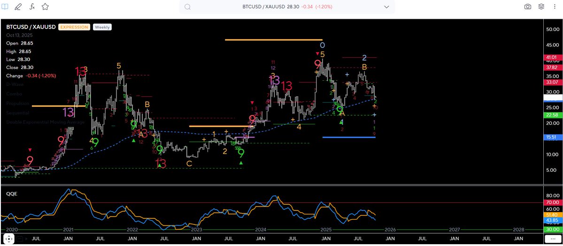Click the 2021 year marker on the time axis
The height and width of the screenshot is (246, 563).
click(x=68, y=229)
